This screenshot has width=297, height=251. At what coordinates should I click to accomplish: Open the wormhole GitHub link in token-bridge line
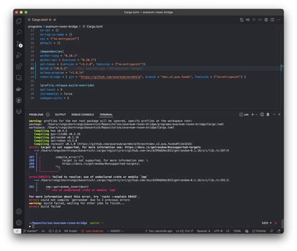pyautogui.click(x=111, y=77)
